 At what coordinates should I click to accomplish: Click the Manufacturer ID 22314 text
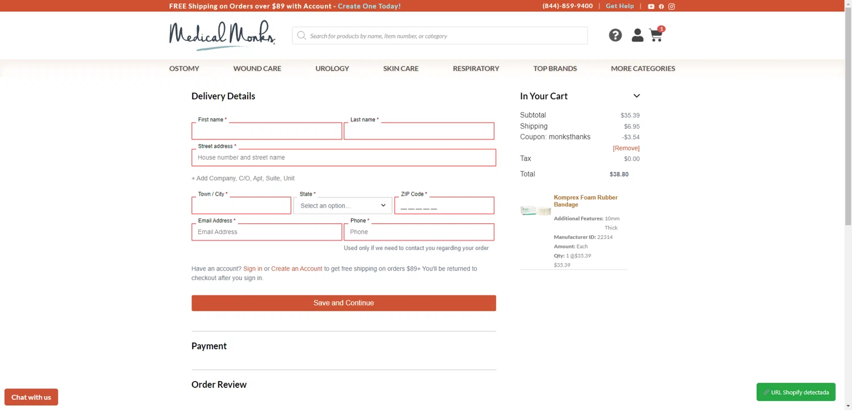[x=583, y=237]
